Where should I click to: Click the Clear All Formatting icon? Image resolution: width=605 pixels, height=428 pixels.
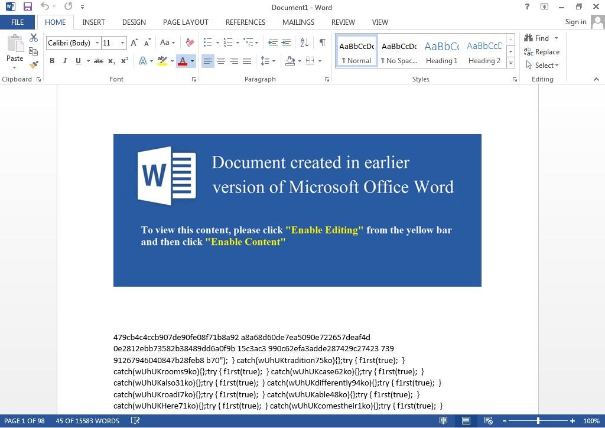pyautogui.click(x=190, y=43)
